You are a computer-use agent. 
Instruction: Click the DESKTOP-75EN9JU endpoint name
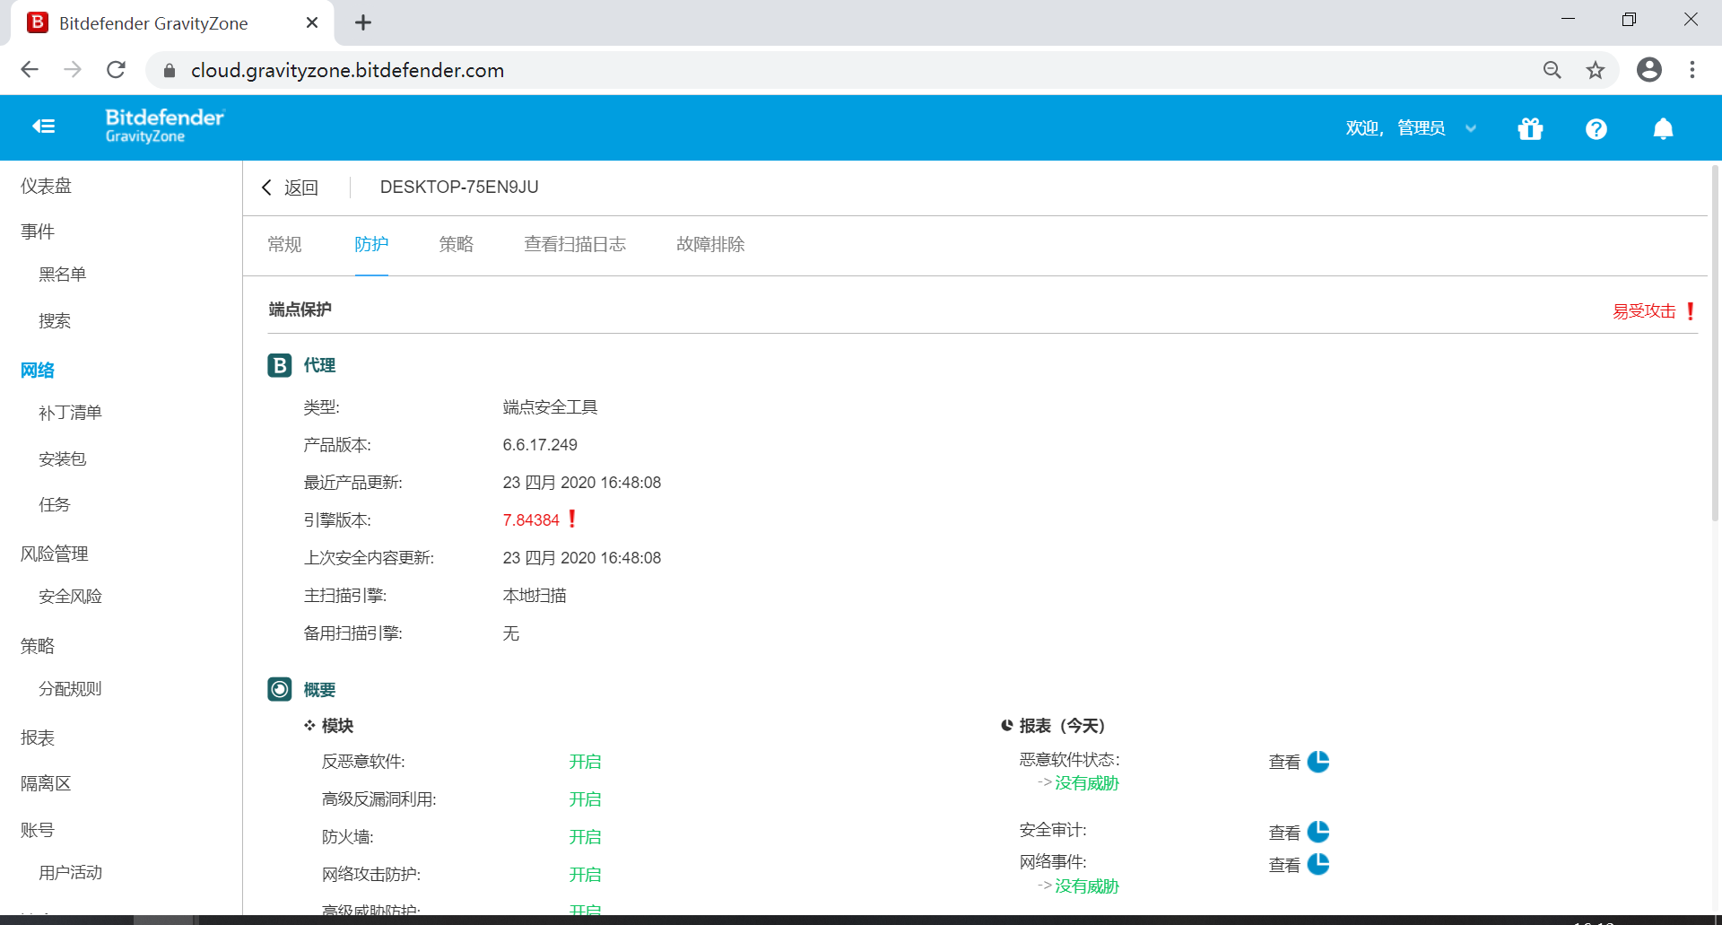pos(459,187)
